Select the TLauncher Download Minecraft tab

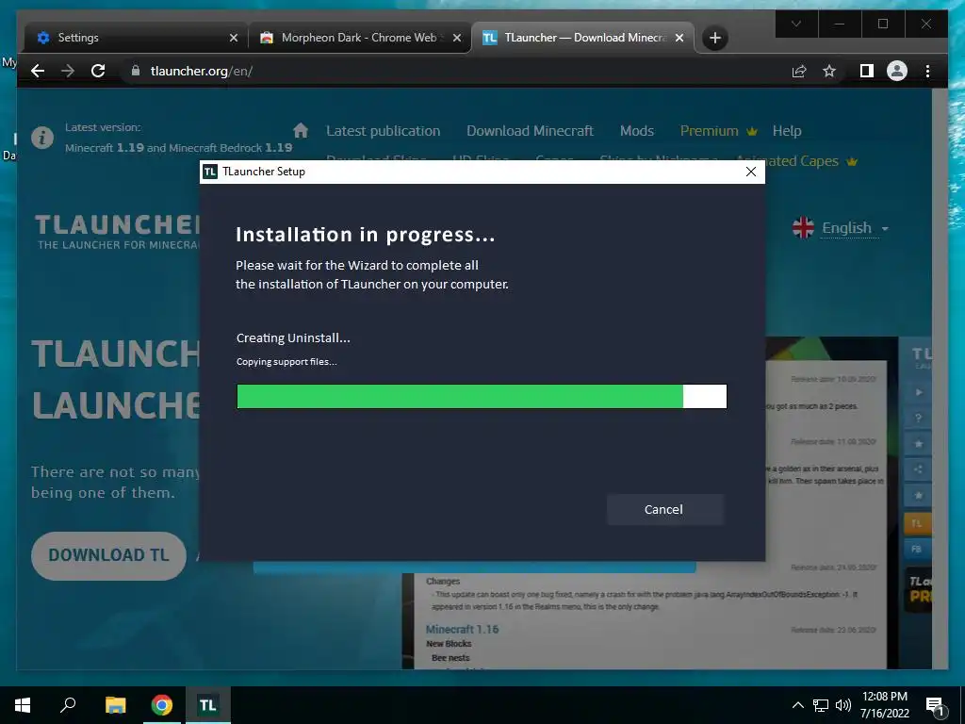pyautogui.click(x=583, y=38)
